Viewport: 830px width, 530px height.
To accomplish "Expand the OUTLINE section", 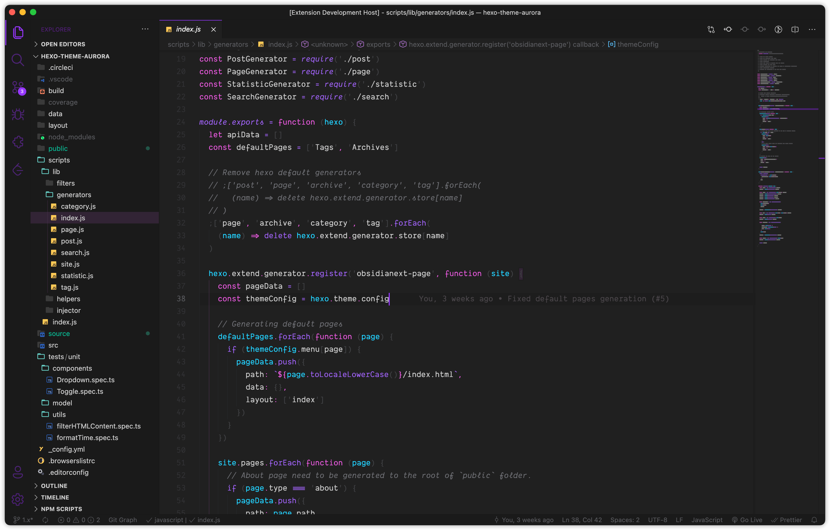I will [x=95, y=486].
